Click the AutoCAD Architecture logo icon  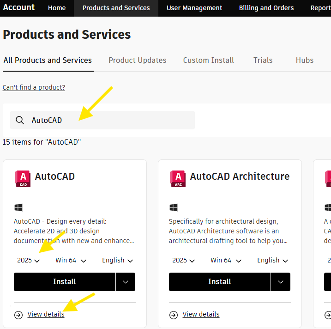tap(177, 178)
